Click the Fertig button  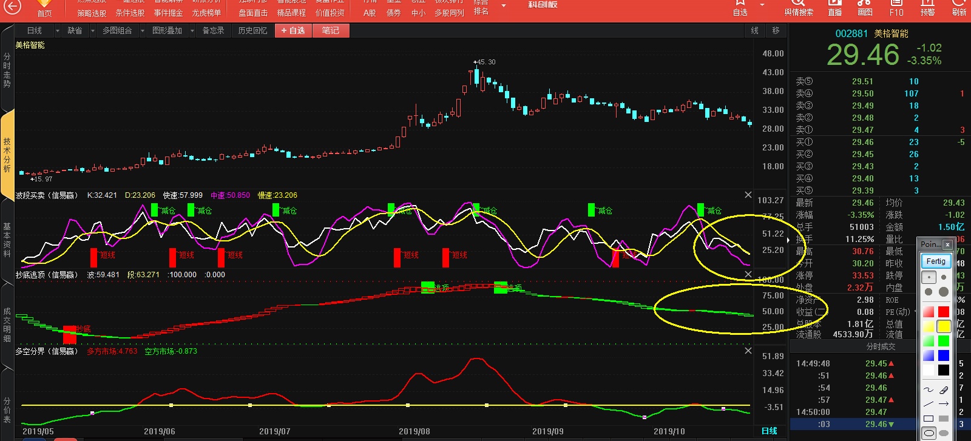(x=936, y=261)
